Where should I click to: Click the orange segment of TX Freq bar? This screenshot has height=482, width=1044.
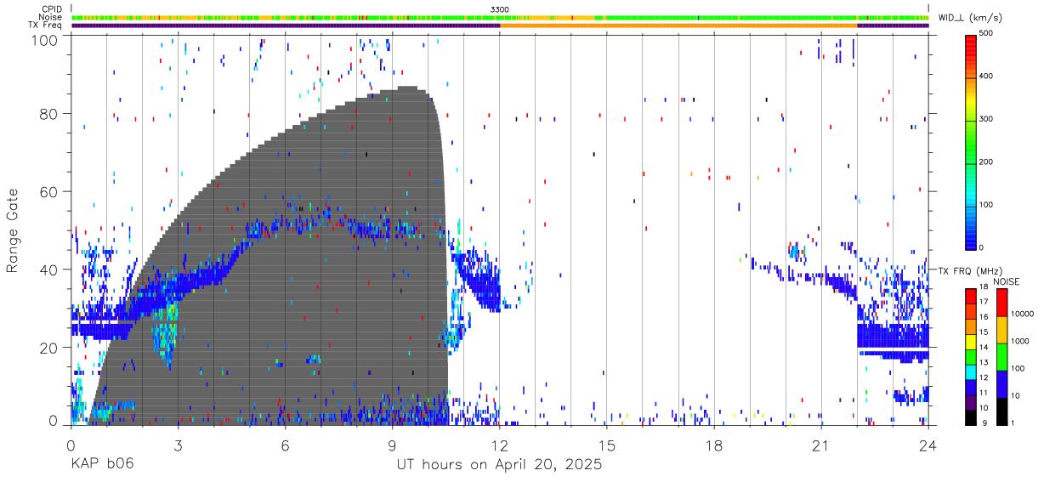678,26
